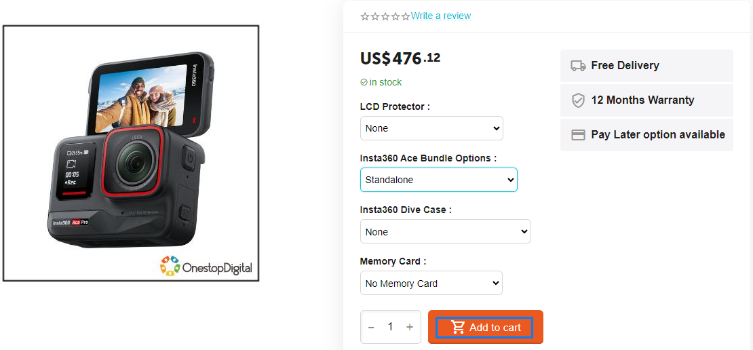Viewport: 753px width, 350px height.
Task: Click the warranty shield icon
Action: [x=578, y=100]
